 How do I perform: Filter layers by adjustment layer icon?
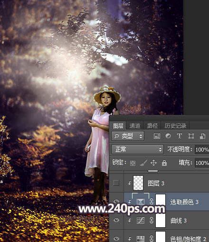tap(168, 136)
